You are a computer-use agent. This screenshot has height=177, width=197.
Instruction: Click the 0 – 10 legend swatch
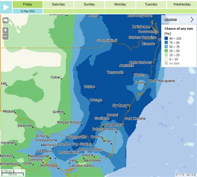[x=166, y=59]
